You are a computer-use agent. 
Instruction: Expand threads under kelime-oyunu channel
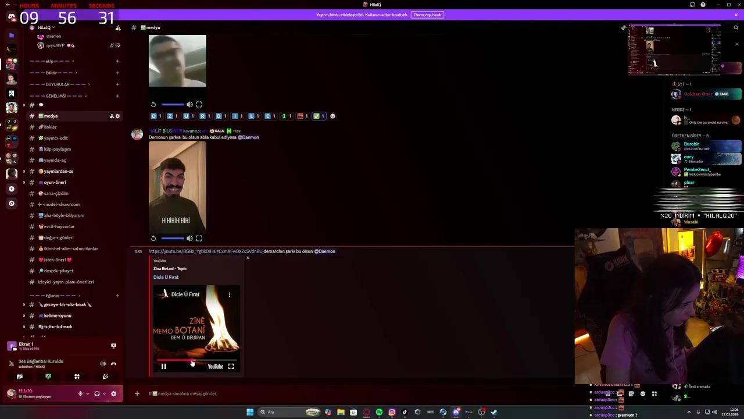click(24, 315)
